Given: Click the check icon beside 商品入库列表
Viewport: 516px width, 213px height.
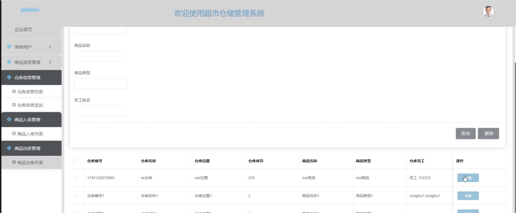Looking at the screenshot, I should tap(14, 134).
